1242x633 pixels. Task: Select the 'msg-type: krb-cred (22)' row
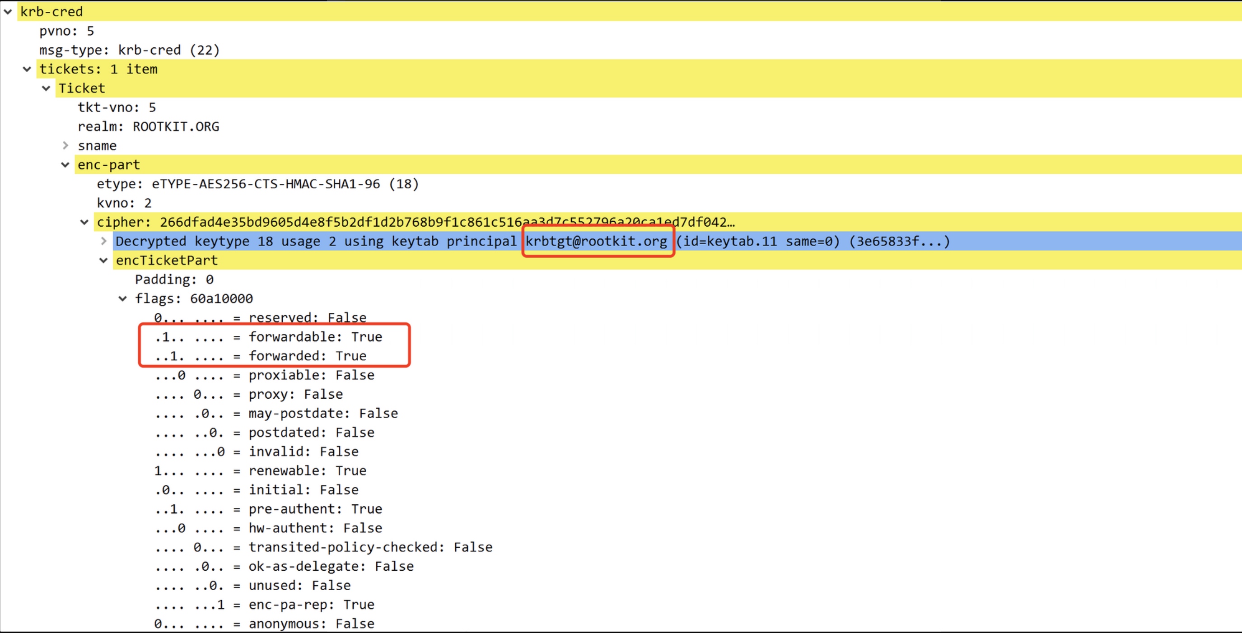click(129, 50)
